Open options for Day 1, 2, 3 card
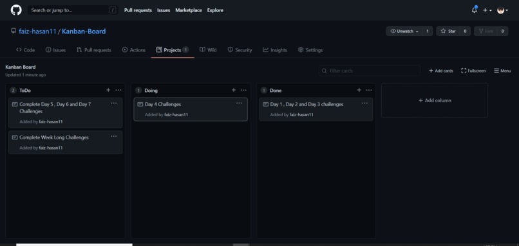 (x=364, y=103)
